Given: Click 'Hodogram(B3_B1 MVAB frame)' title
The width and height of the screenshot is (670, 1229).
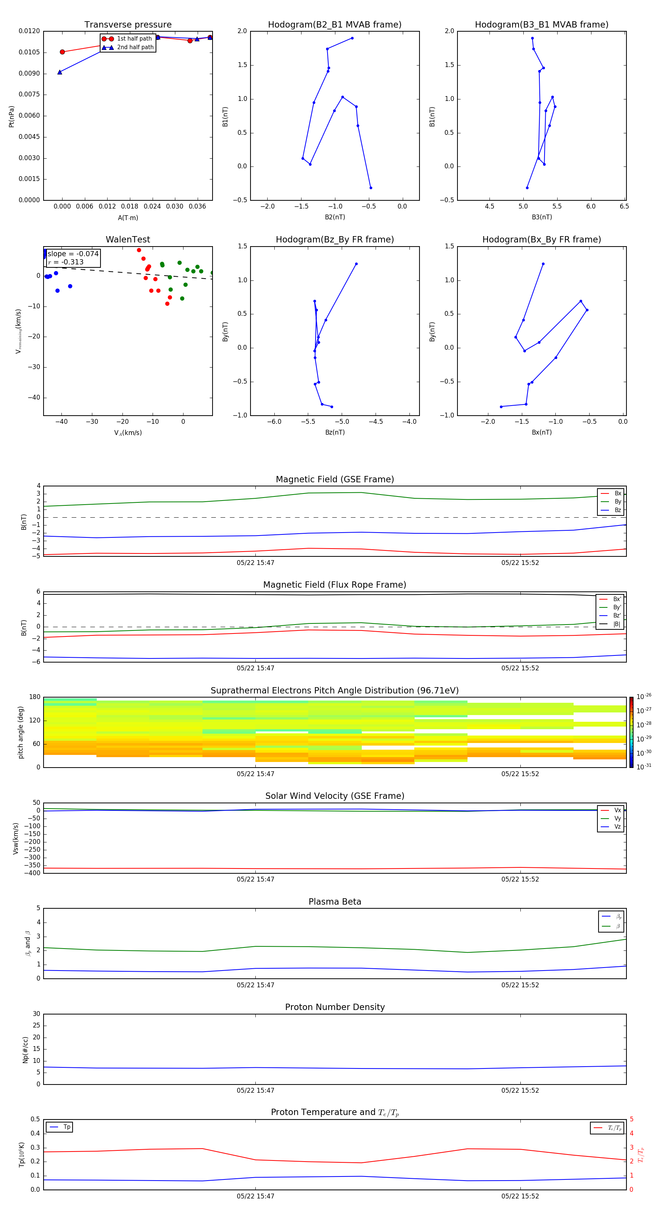Looking at the screenshot, I should pos(542,25).
